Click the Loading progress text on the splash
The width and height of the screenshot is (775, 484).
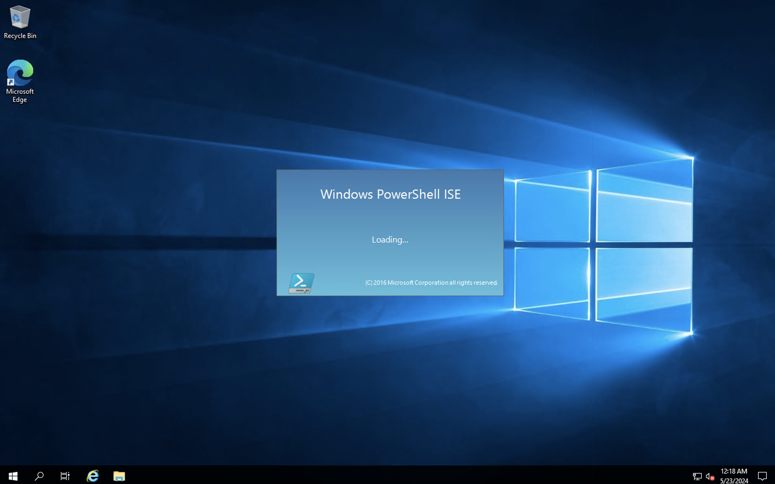(x=390, y=240)
